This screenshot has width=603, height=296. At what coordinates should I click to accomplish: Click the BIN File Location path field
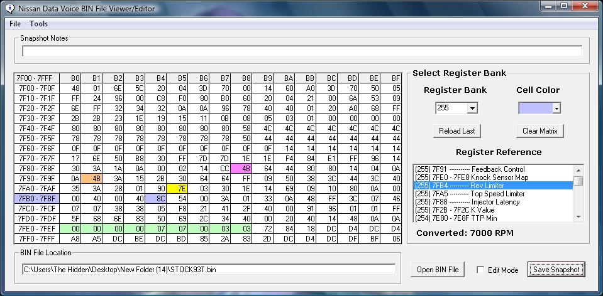coord(209,270)
